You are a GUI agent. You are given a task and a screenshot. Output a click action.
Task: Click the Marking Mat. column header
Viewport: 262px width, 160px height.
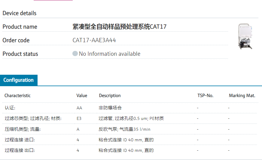click(x=242, y=96)
